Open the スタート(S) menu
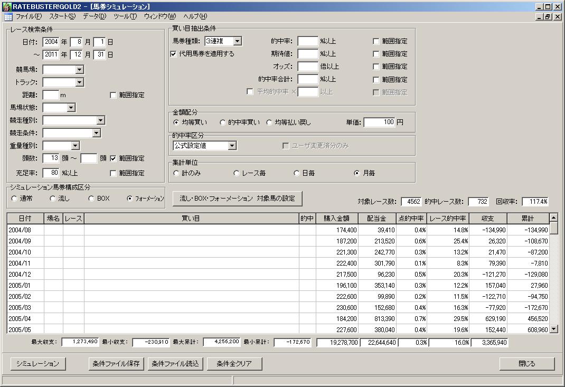 click(x=62, y=16)
